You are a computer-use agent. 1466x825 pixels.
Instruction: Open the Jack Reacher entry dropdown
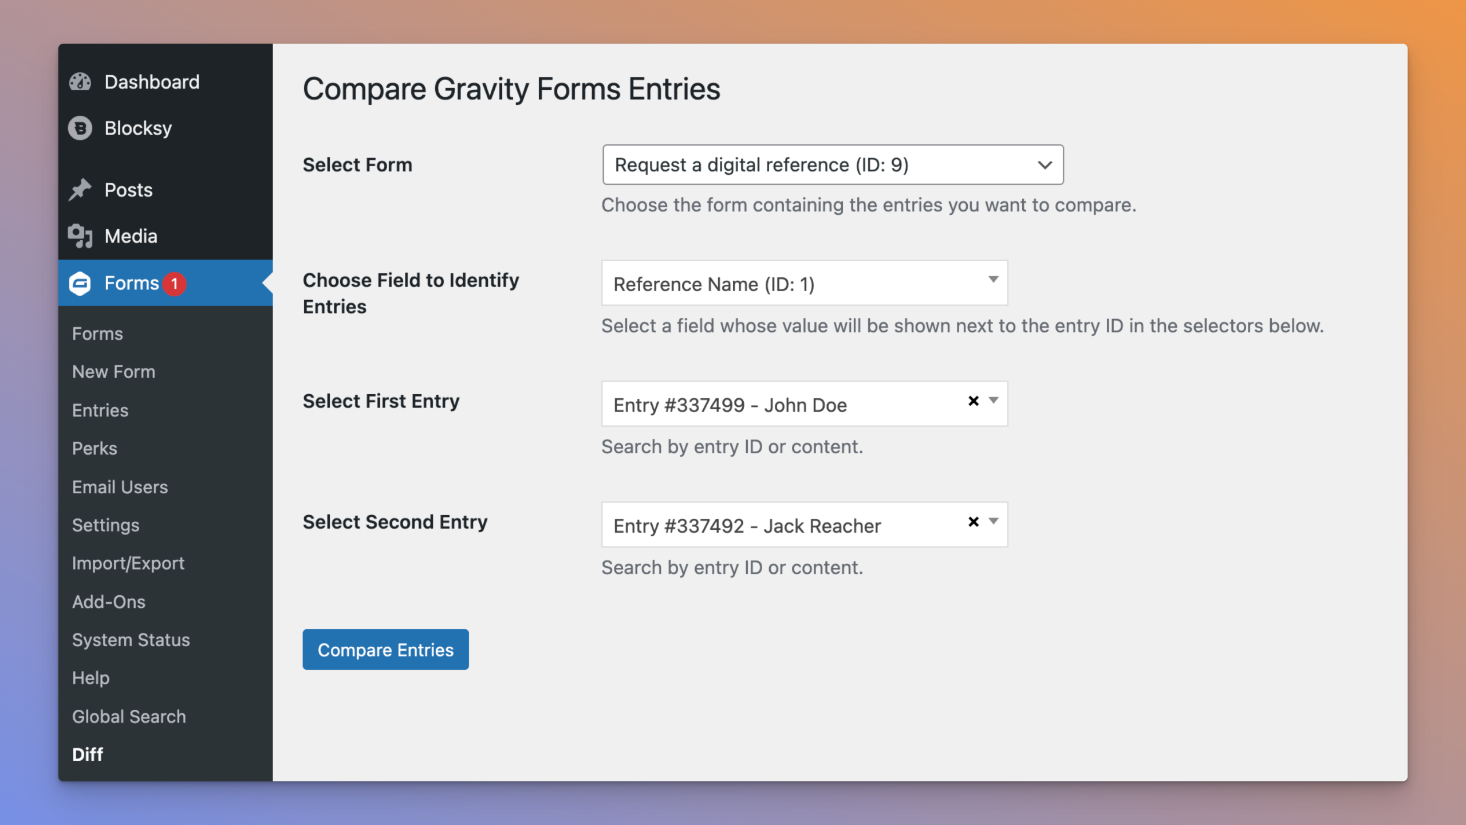click(x=805, y=525)
